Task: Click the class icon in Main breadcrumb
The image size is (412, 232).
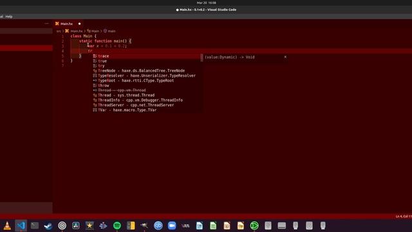Action: click(x=89, y=31)
